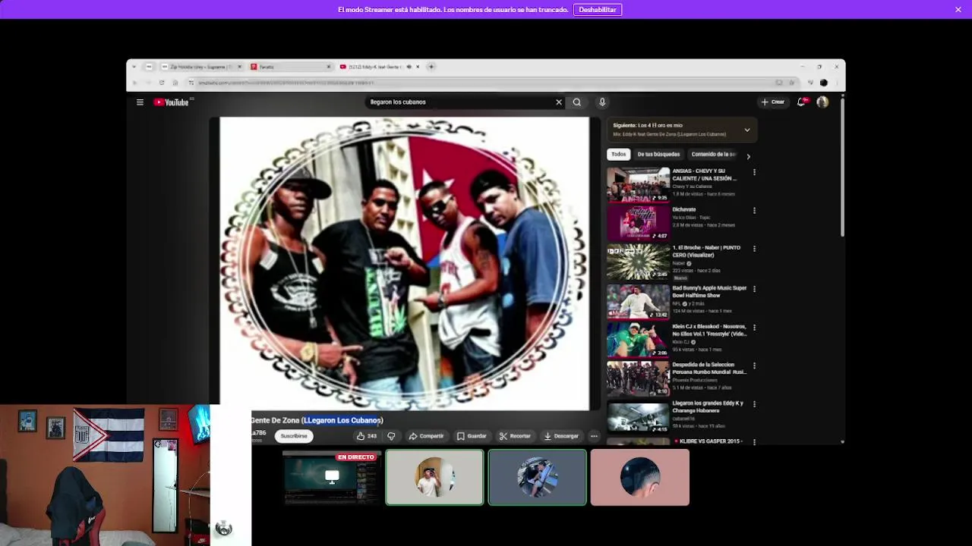Select the 'De tus búsquedas' filter chip

658,155
